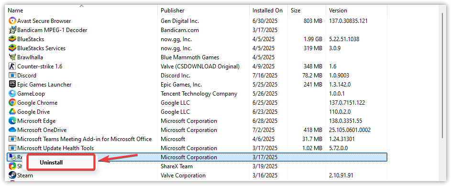Image resolution: width=451 pixels, height=186 pixels.
Task: Click the Google Drive icon
Action: pyautogui.click(x=12, y=112)
